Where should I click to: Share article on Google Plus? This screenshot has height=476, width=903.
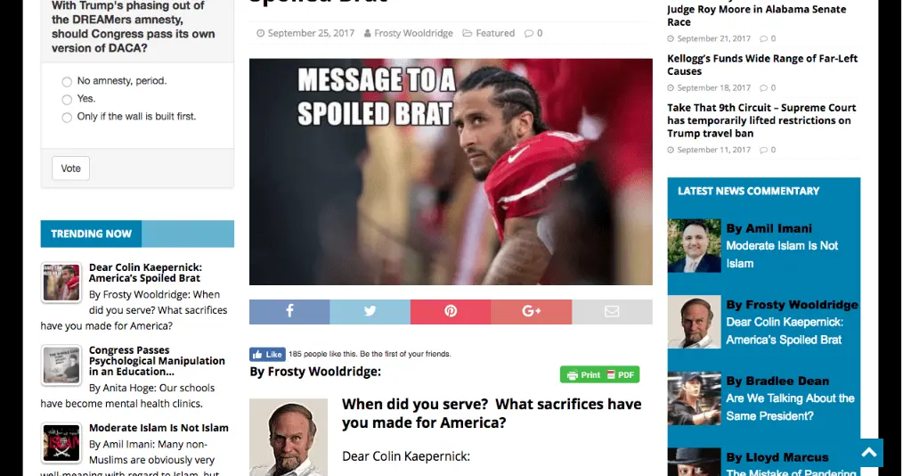pyautogui.click(x=531, y=312)
